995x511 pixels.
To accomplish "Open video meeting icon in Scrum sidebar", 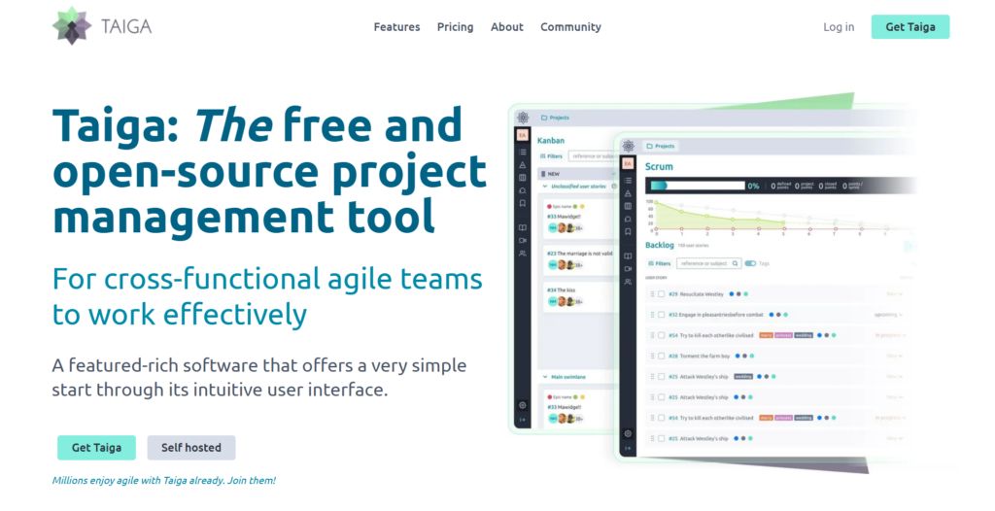I will click(x=628, y=269).
